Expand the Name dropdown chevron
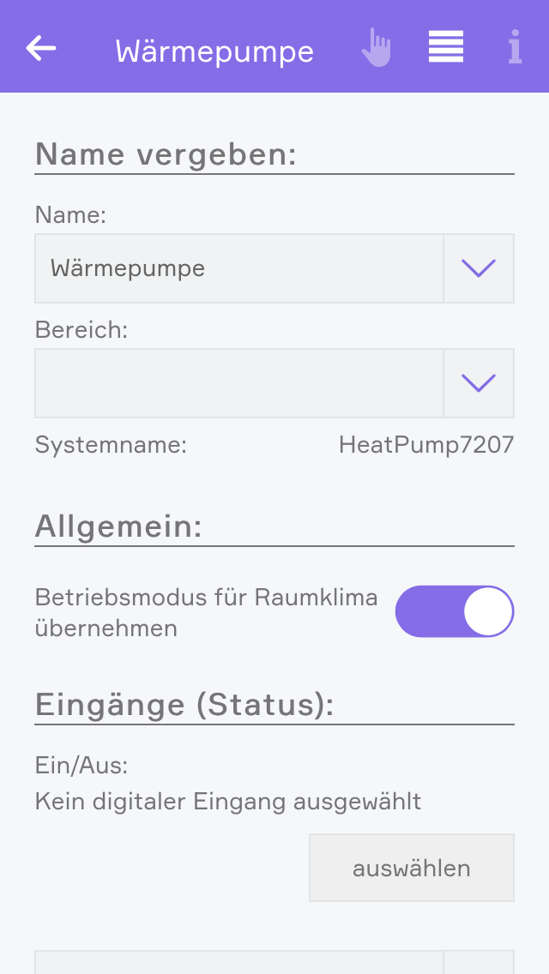This screenshot has width=549, height=974. 479,268
